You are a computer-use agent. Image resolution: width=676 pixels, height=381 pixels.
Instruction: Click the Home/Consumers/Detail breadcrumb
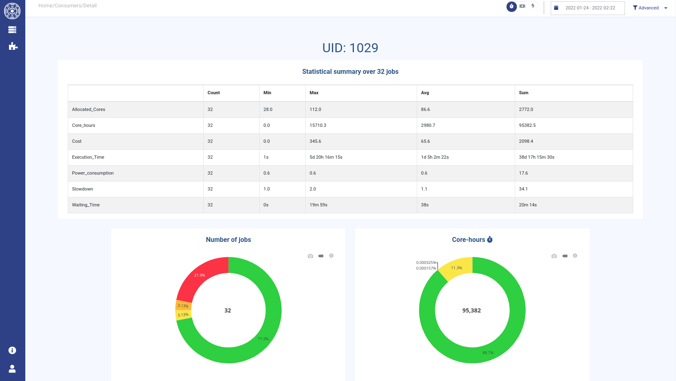67,6
